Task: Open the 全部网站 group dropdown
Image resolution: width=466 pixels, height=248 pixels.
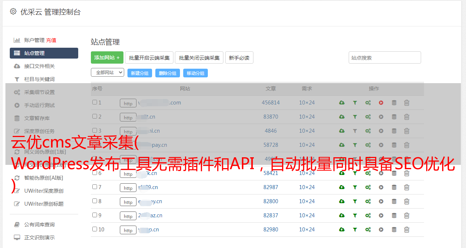Action: (x=108, y=73)
